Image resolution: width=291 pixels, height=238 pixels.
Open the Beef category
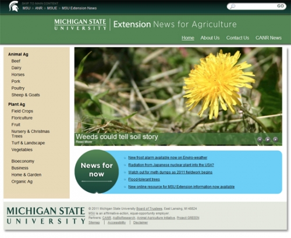coord(16,61)
